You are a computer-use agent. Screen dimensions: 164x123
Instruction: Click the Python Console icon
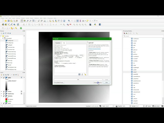pyautogui.click(x=95, y=25)
